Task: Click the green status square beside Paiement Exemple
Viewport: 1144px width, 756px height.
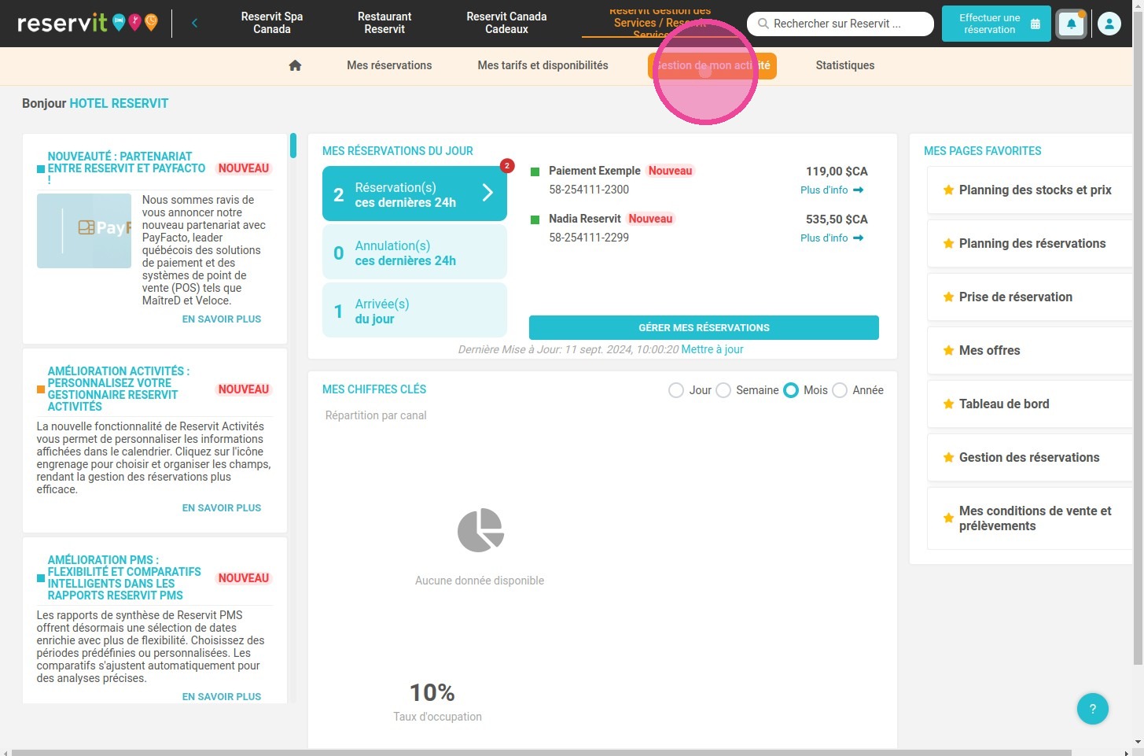Action: pyautogui.click(x=535, y=171)
